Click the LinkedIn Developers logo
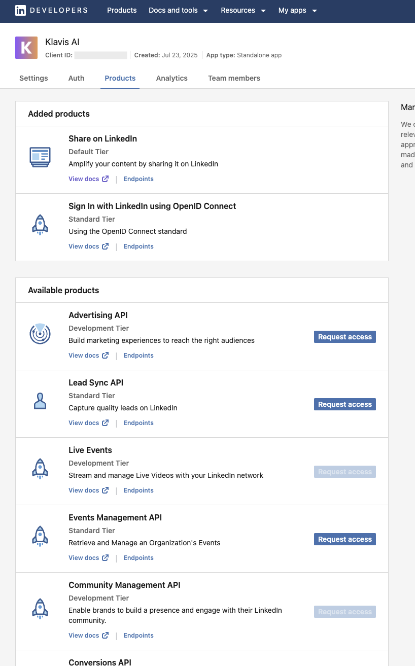Viewport: 415px width, 666px height. click(51, 10)
